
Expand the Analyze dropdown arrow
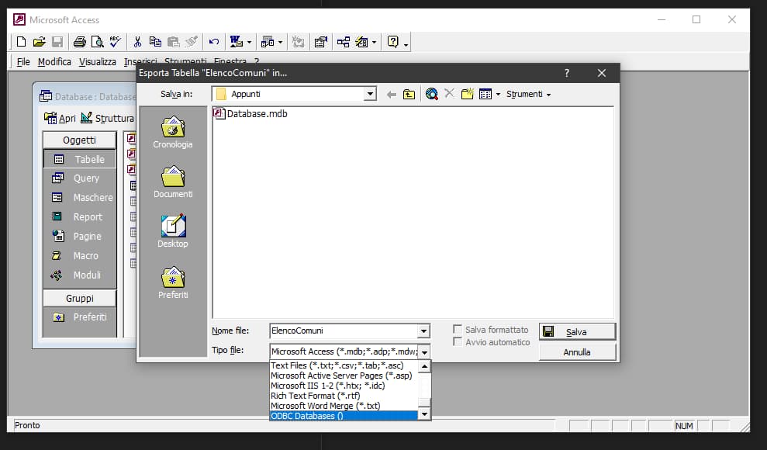coord(280,43)
